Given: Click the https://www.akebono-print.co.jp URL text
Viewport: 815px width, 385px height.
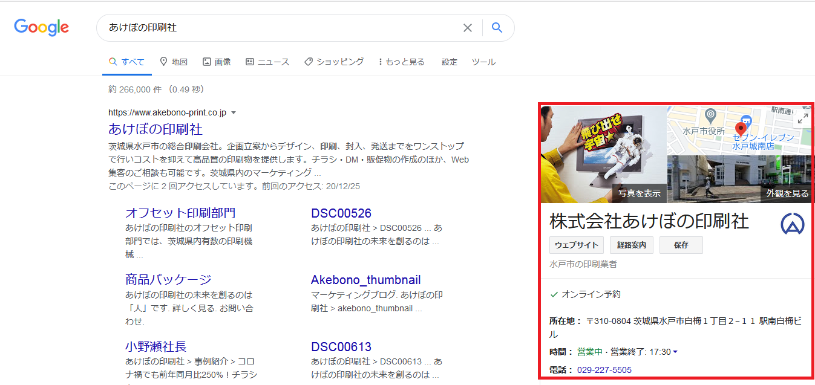Looking at the screenshot, I should 167,112.
